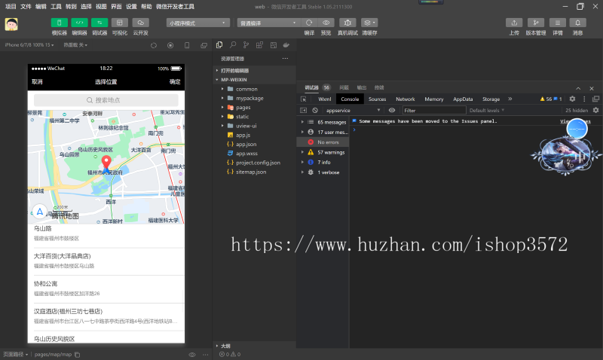The image size is (603, 360).
Task: Click the preview (预览) eye icon
Action: point(326,23)
